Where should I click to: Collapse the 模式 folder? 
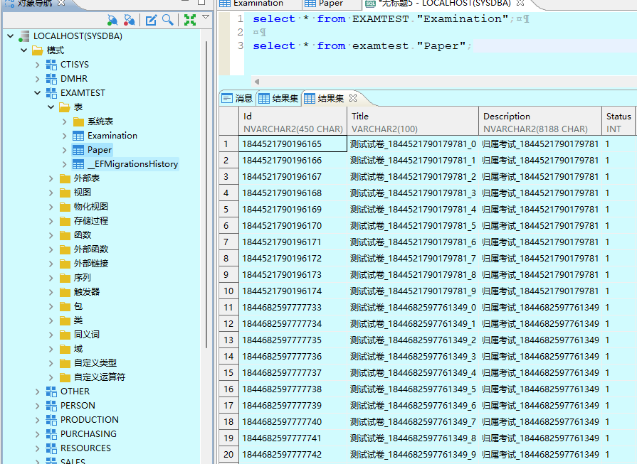coord(23,50)
